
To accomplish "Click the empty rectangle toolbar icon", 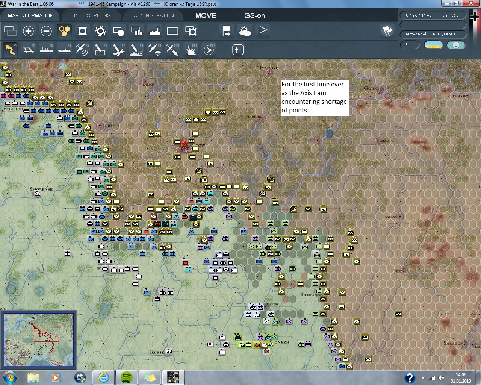I will click(x=172, y=31).
